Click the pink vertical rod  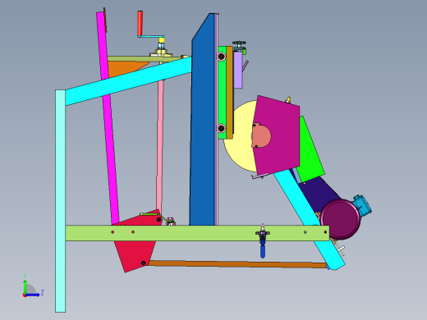[160, 145]
